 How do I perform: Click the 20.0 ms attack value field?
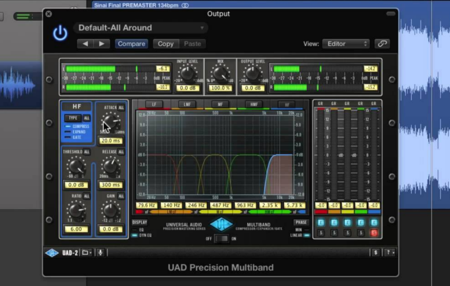(111, 141)
